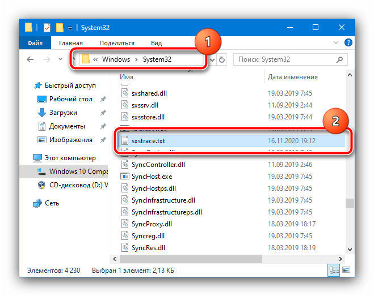Image resolution: width=374 pixels, height=296 pixels.
Task: Switch to the Поделиться ribbon tab
Action: pyautogui.click(x=117, y=43)
